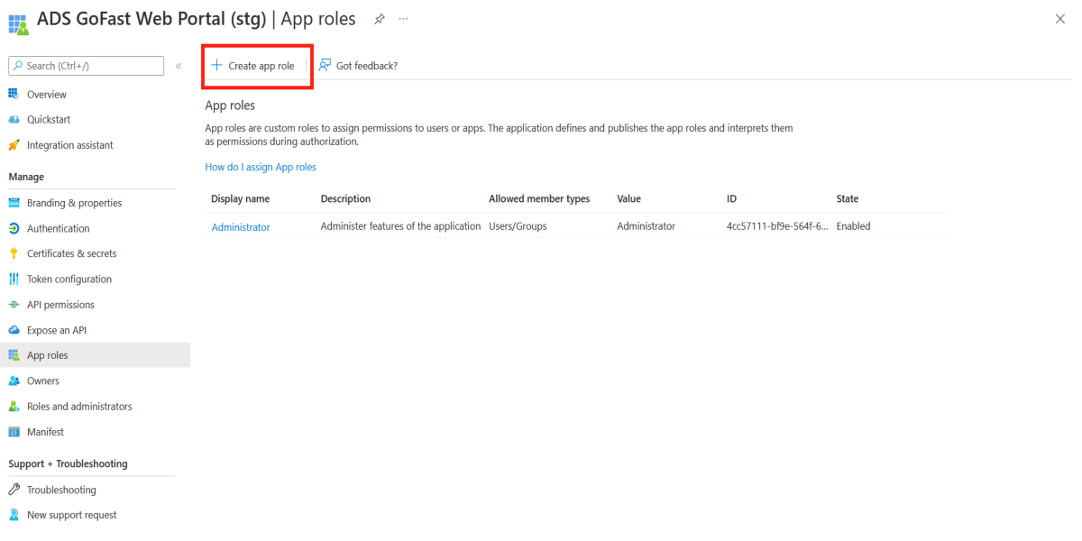Click the Token configuration bars icon
The height and width of the screenshot is (541, 1082).
pyautogui.click(x=14, y=280)
